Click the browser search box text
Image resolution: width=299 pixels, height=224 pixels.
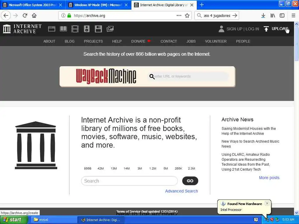(217, 16)
